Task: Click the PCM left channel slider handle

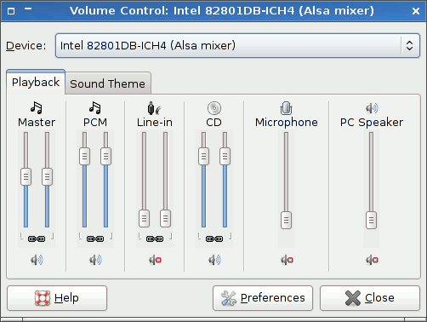Action: click(84, 156)
